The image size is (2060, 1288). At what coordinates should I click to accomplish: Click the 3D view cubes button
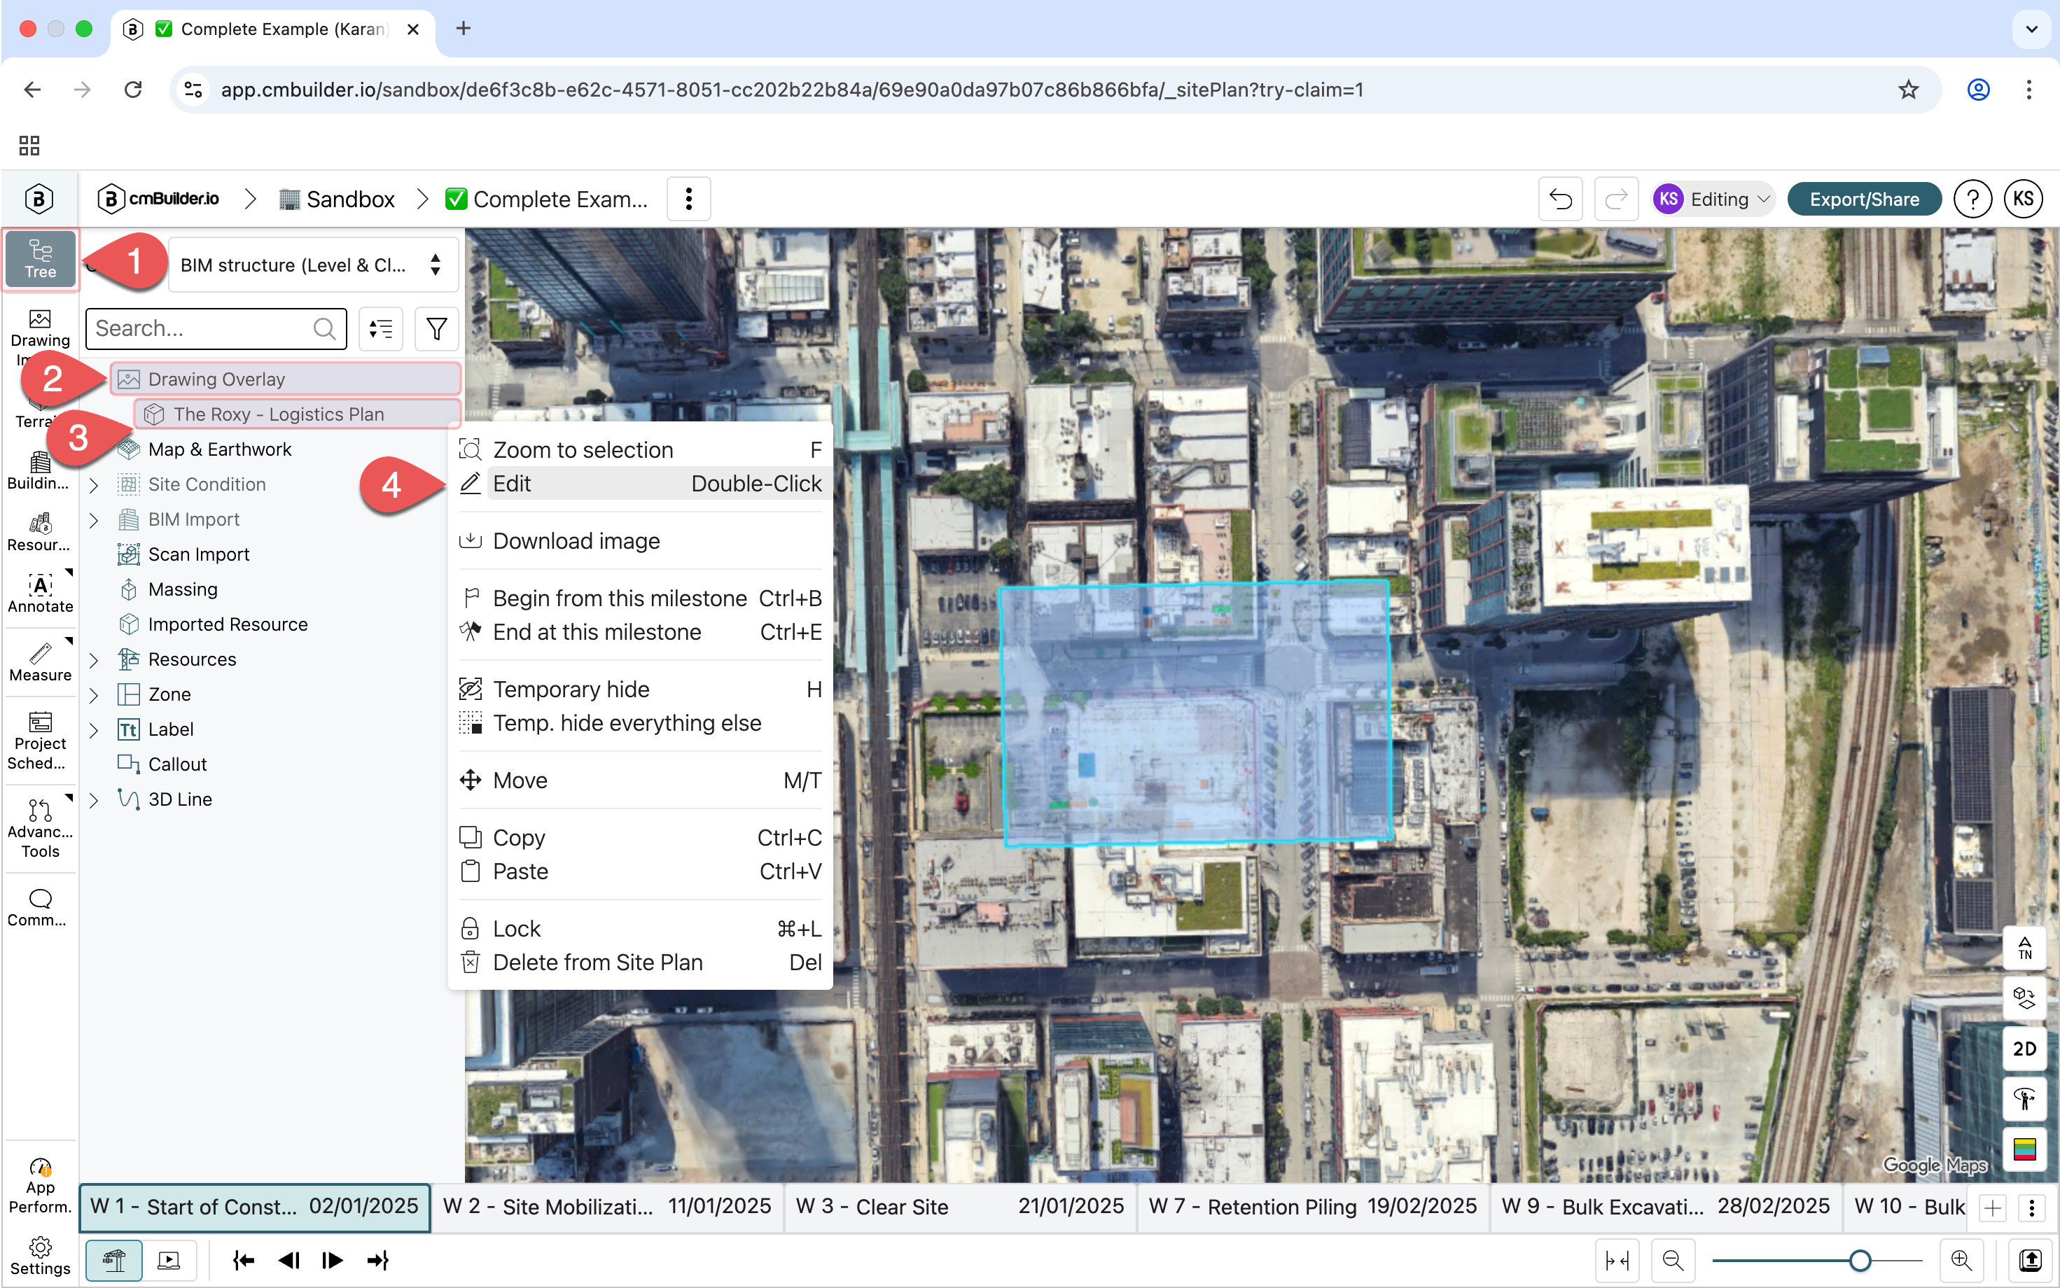coord(2024,997)
